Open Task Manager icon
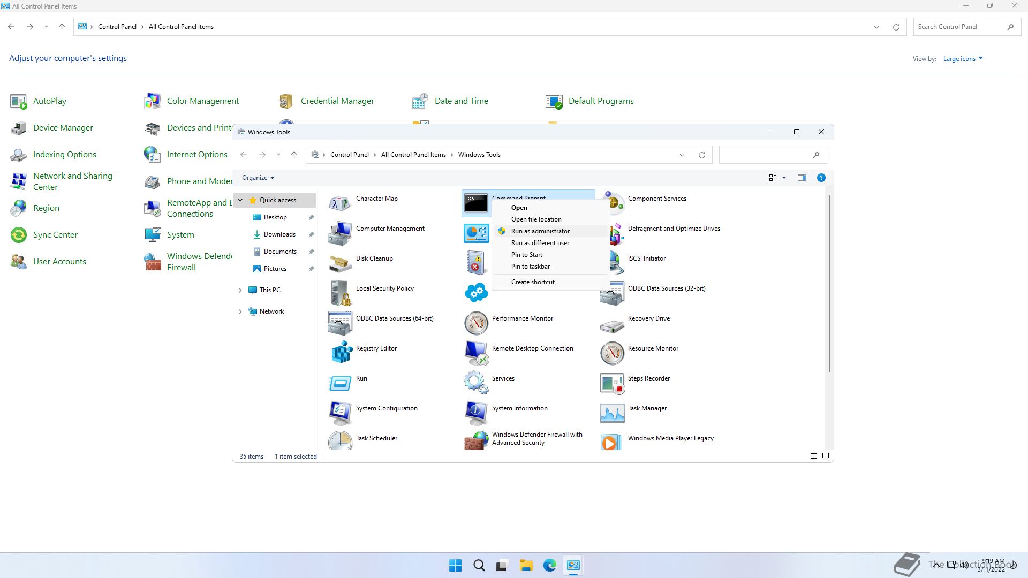 pos(612,413)
